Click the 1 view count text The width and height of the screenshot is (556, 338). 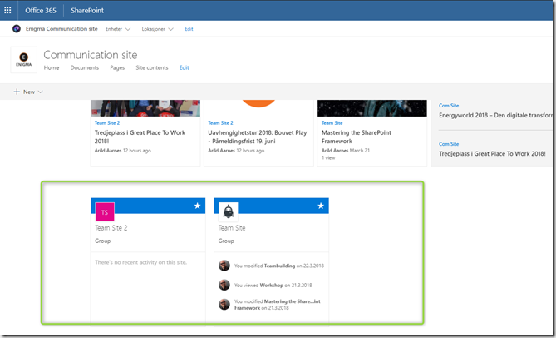coord(328,158)
